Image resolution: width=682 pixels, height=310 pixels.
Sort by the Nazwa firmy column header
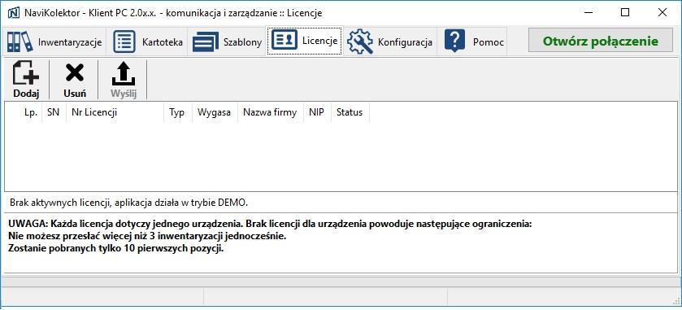pos(270,113)
